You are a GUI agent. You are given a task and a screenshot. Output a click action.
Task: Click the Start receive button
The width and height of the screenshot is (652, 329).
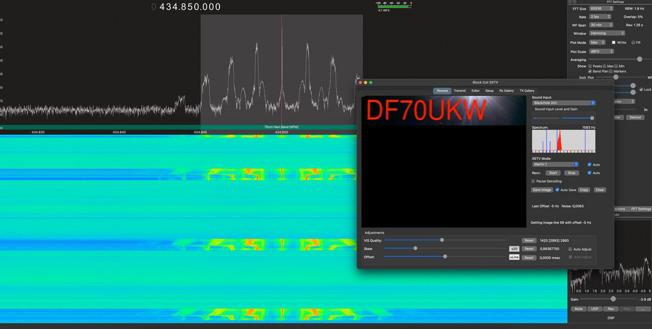tap(553, 173)
